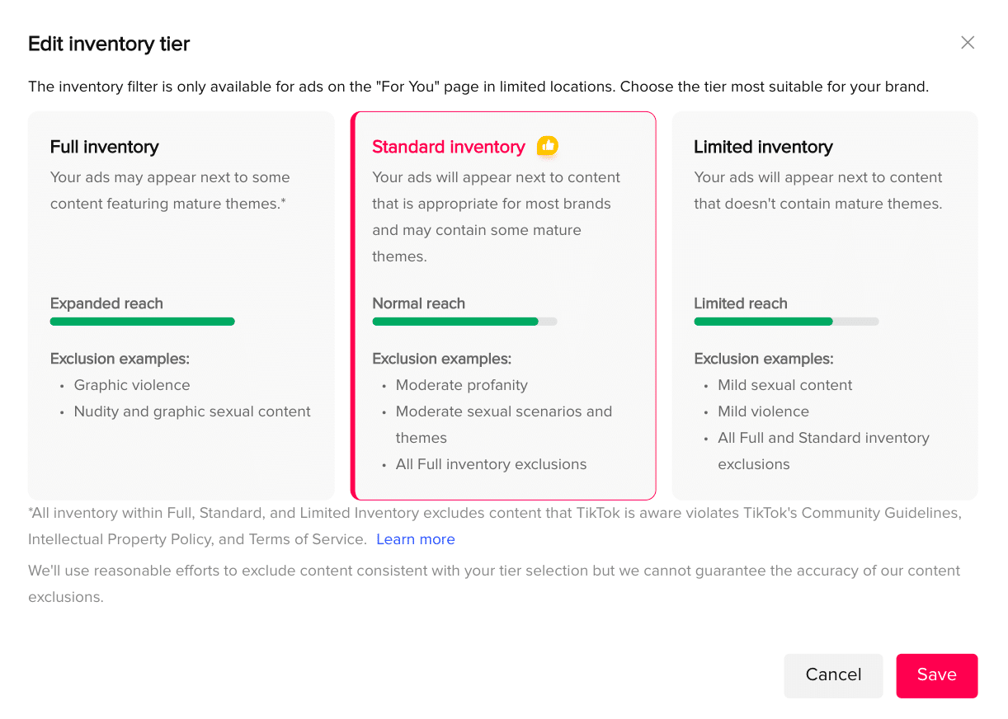This screenshot has height=719, width=1008.
Task: Dismiss the Edit inventory tier dialog
Action: (x=968, y=42)
